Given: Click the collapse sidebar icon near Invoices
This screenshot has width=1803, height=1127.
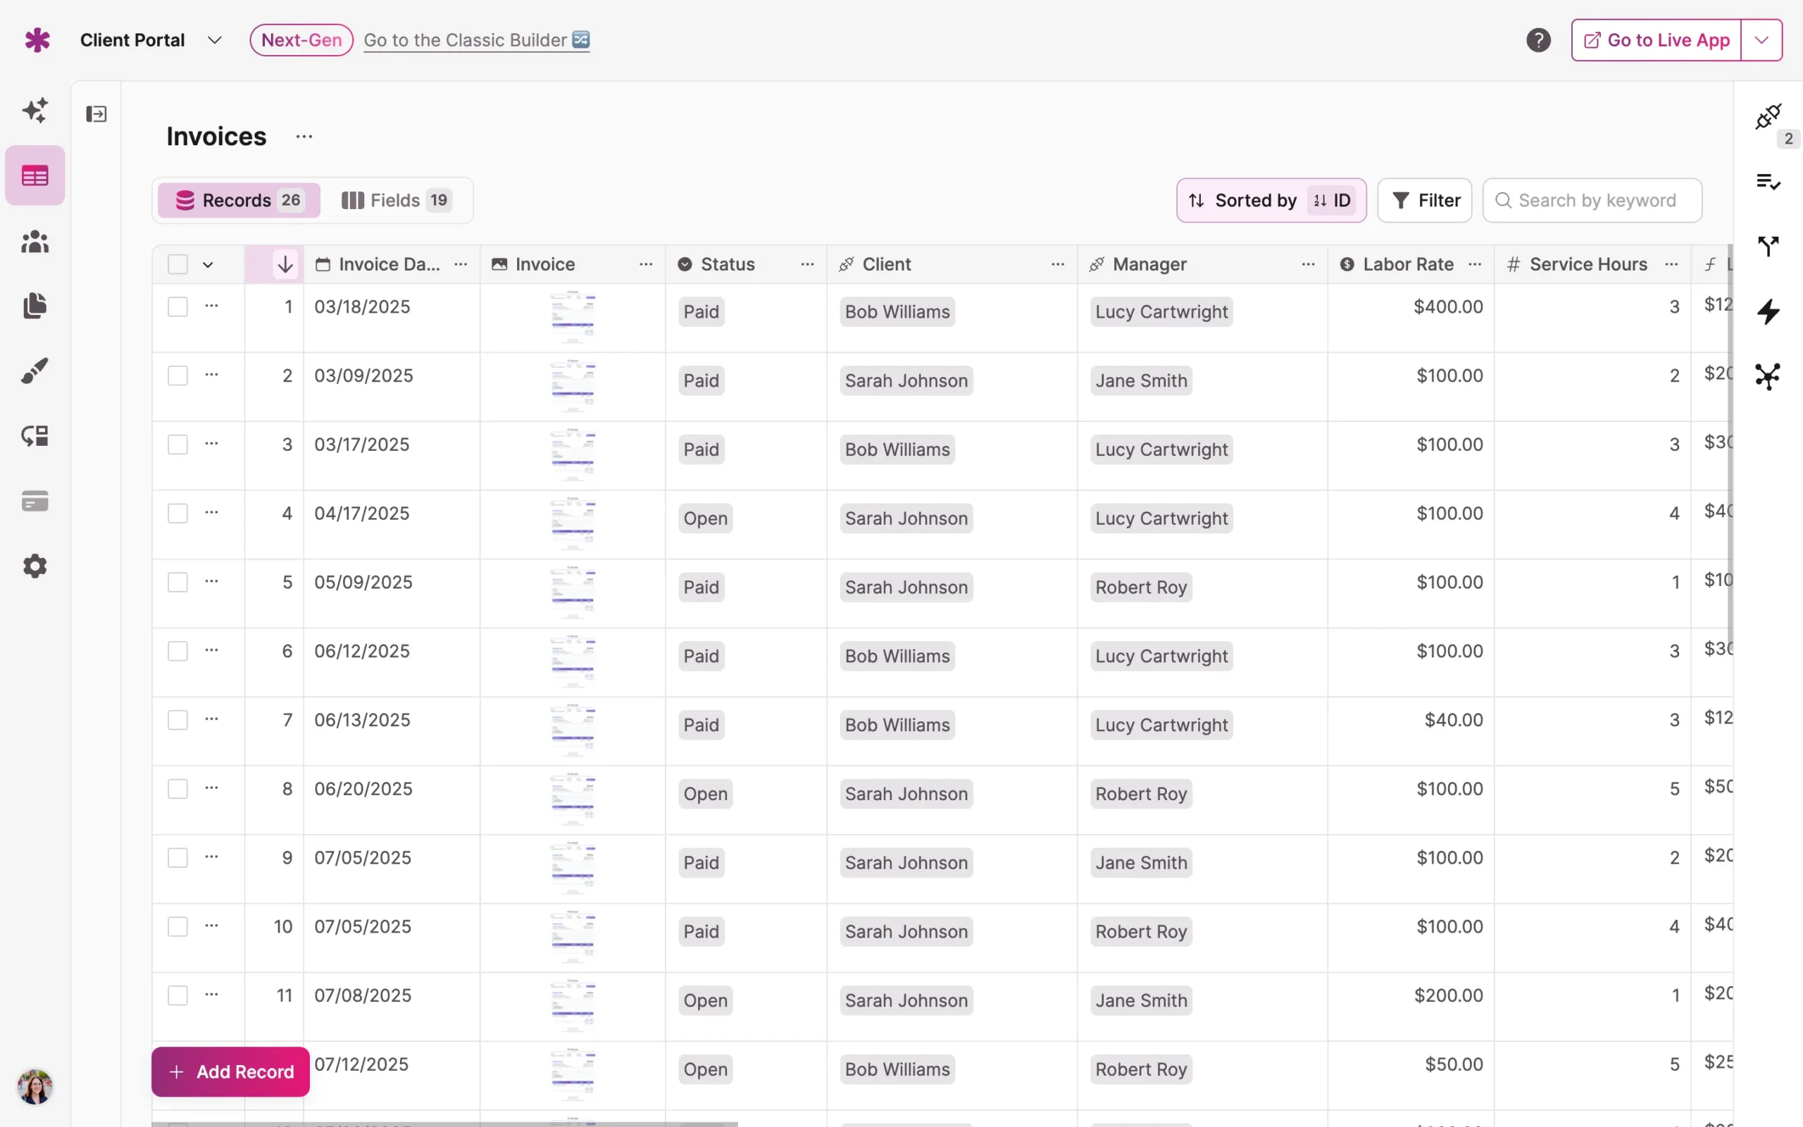Looking at the screenshot, I should click(x=96, y=113).
